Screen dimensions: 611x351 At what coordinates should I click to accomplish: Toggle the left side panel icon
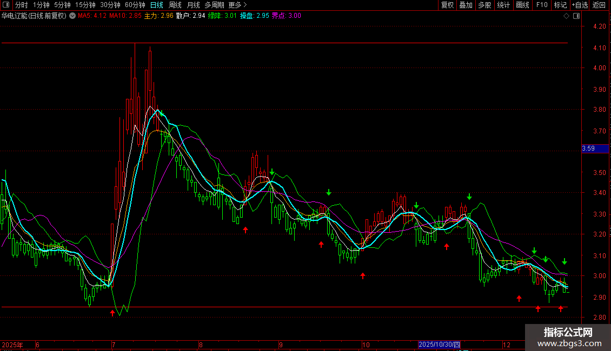pyautogui.click(x=6, y=5)
